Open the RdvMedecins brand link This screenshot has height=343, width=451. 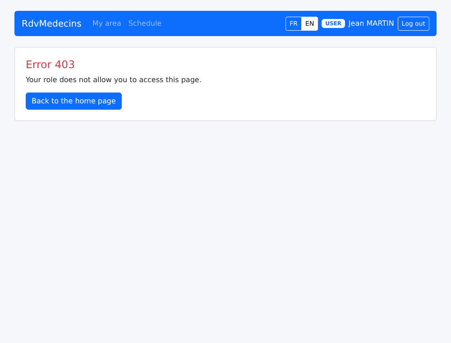click(51, 23)
